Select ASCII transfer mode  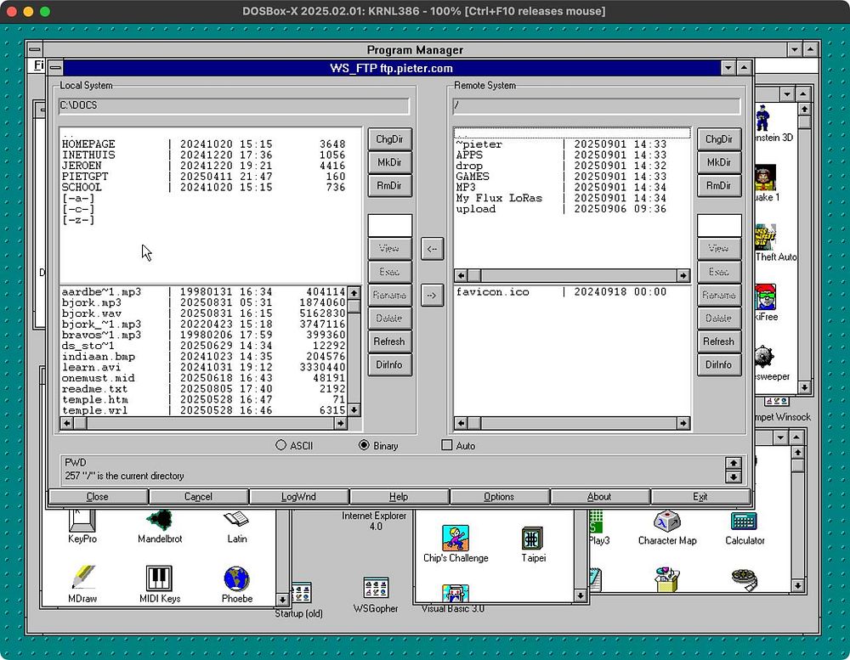pos(281,445)
